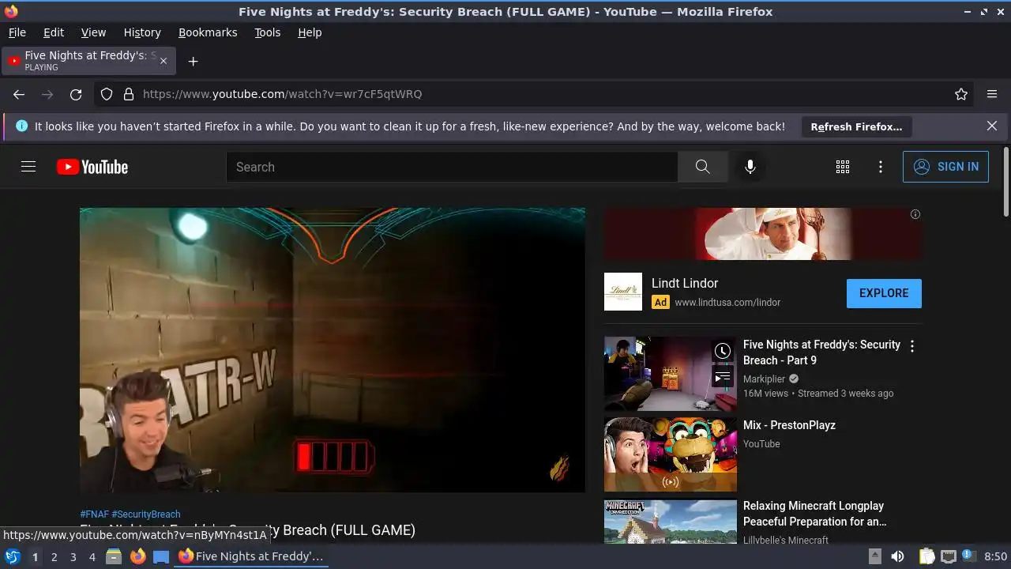Open Firefox application hamburger menu
The width and height of the screenshot is (1011, 569).
pyautogui.click(x=992, y=94)
